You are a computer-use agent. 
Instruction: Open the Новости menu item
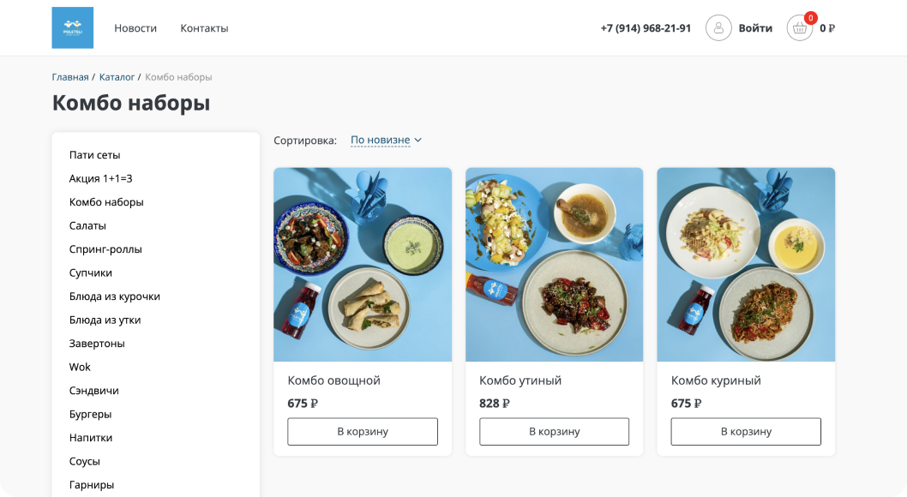tap(135, 28)
